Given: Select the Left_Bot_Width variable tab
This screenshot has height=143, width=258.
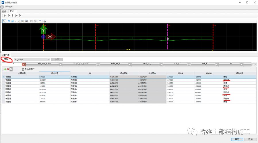Looking at the screenshot, I should 44,63.
